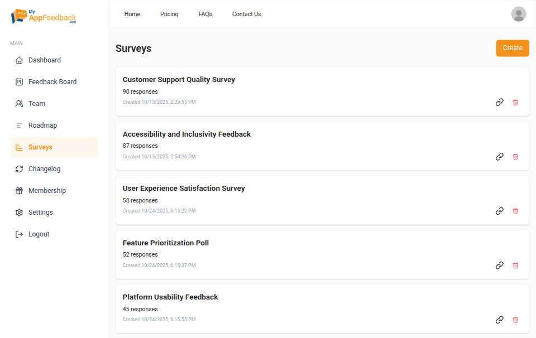Viewport: 536px width, 338px height.
Task: Select Contact Us in the navigation
Action: tap(246, 14)
